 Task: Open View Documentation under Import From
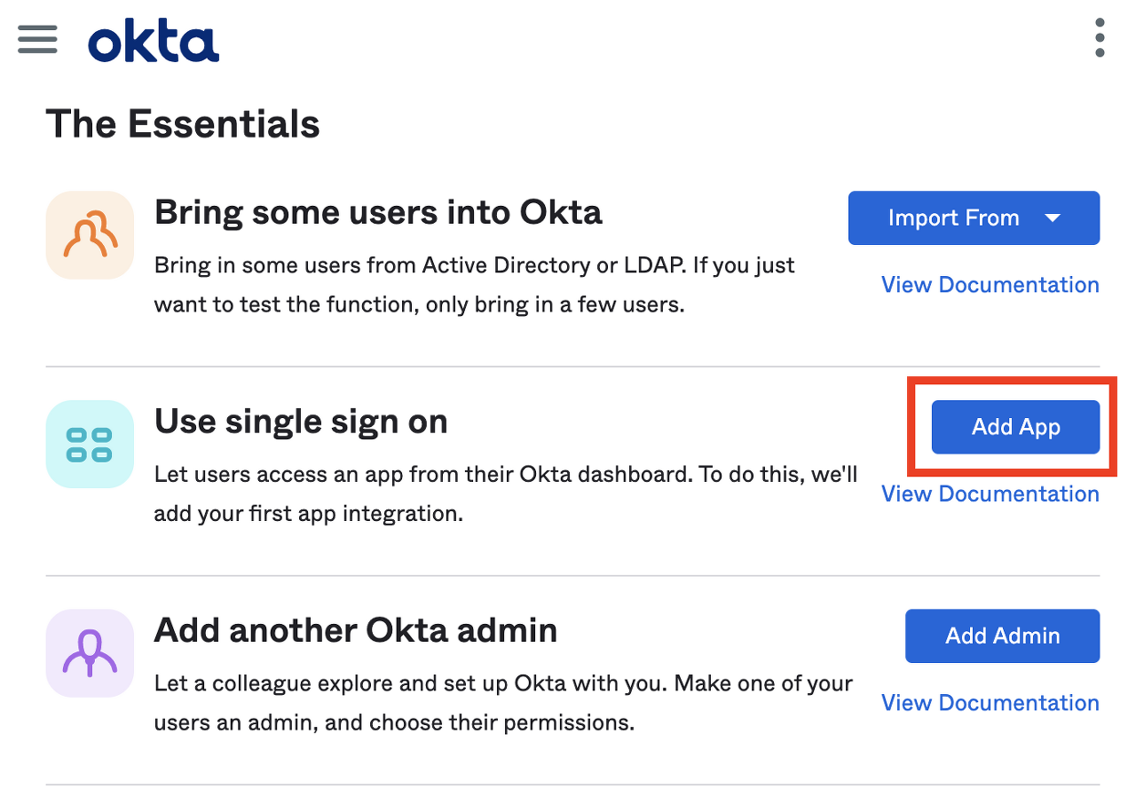click(990, 284)
